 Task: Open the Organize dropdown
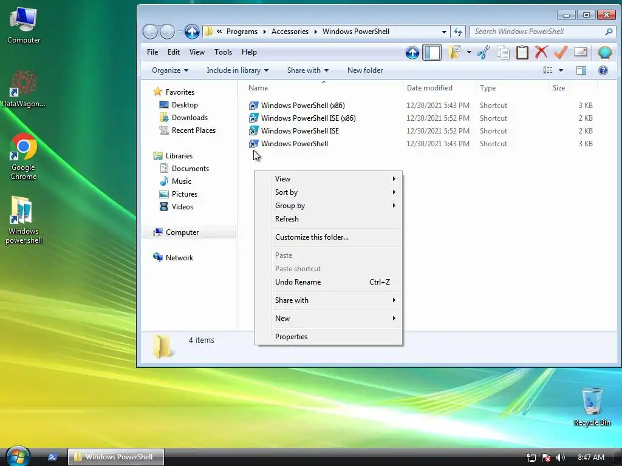[170, 70]
